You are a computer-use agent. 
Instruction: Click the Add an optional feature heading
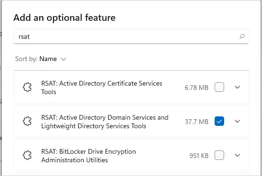click(64, 18)
